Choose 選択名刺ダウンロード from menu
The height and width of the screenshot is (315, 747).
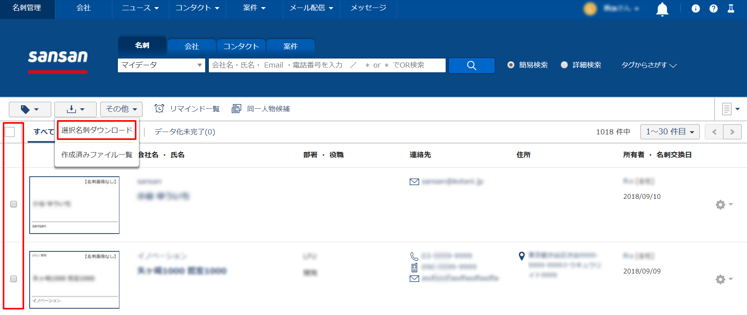click(x=96, y=130)
